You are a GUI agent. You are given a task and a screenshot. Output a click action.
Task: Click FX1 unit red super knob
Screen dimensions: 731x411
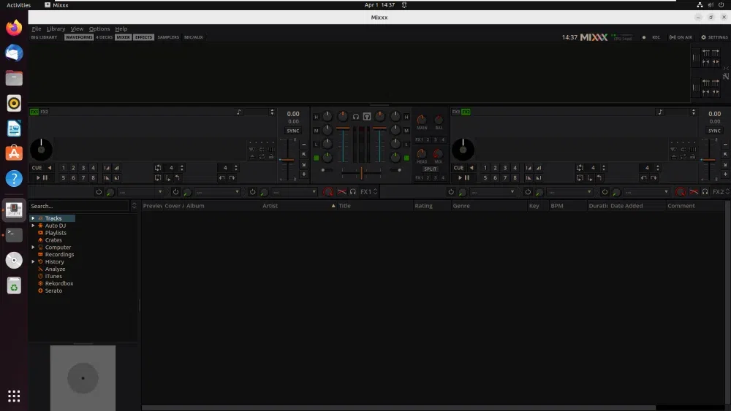(328, 192)
